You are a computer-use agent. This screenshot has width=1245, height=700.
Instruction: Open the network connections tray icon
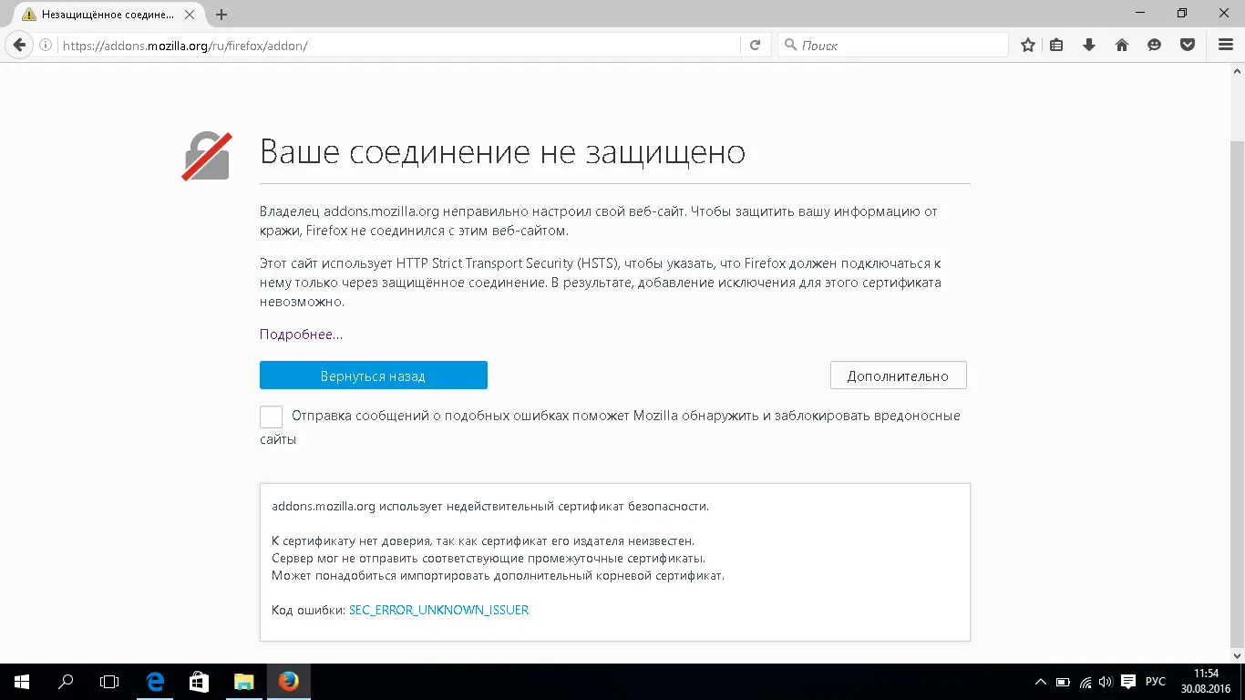[x=1086, y=682]
